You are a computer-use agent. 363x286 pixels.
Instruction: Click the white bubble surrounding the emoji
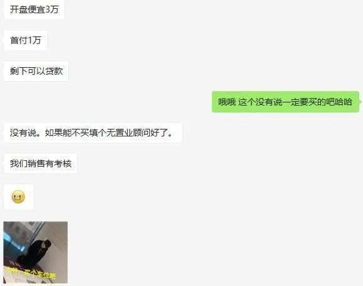(19, 197)
